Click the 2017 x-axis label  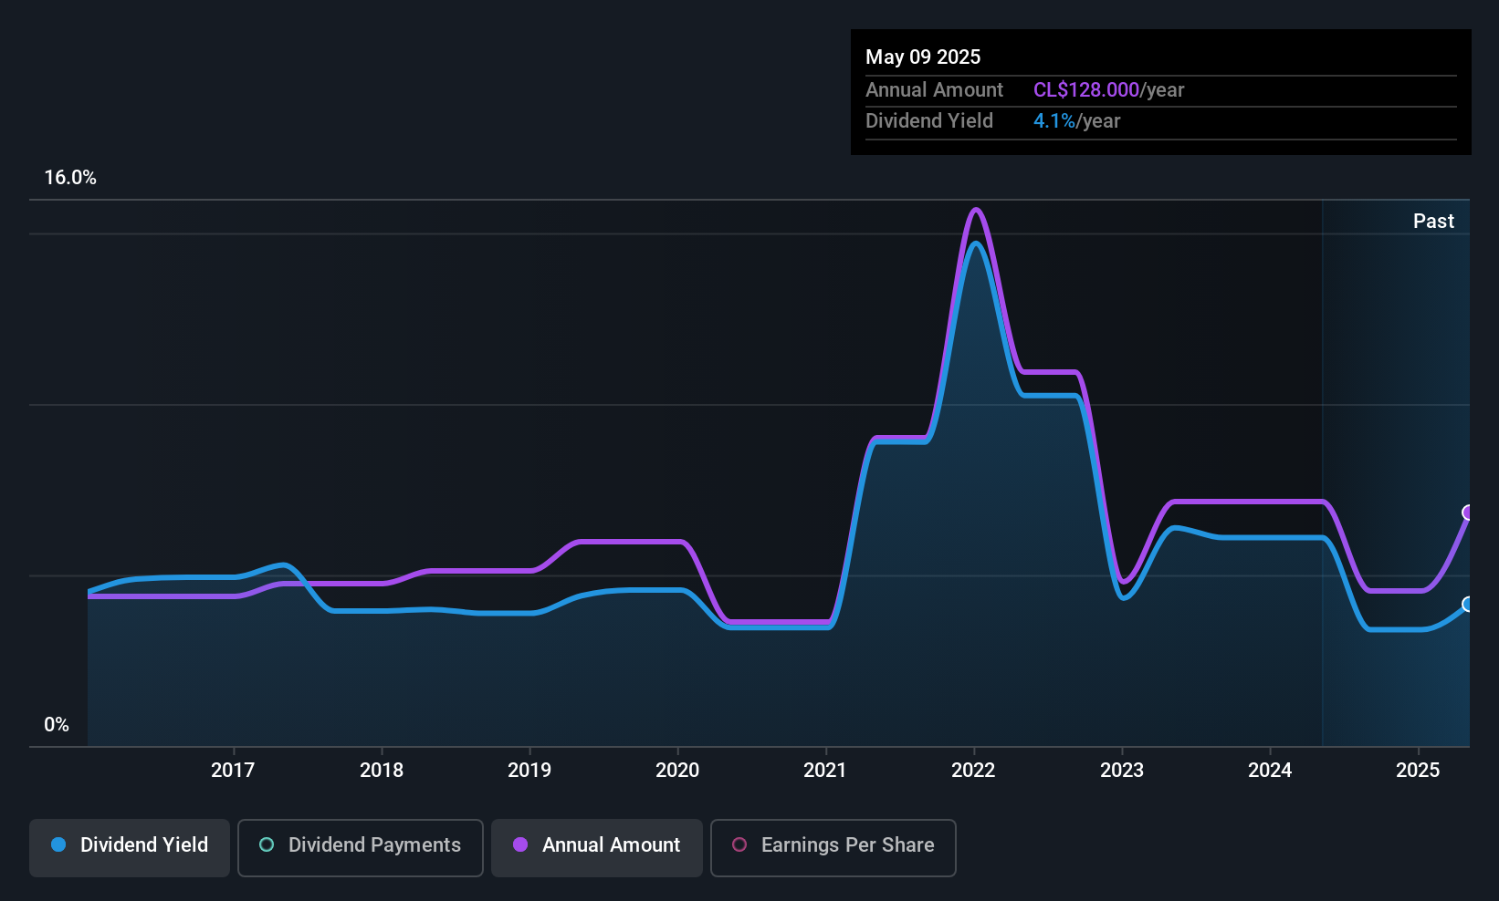[x=233, y=770]
